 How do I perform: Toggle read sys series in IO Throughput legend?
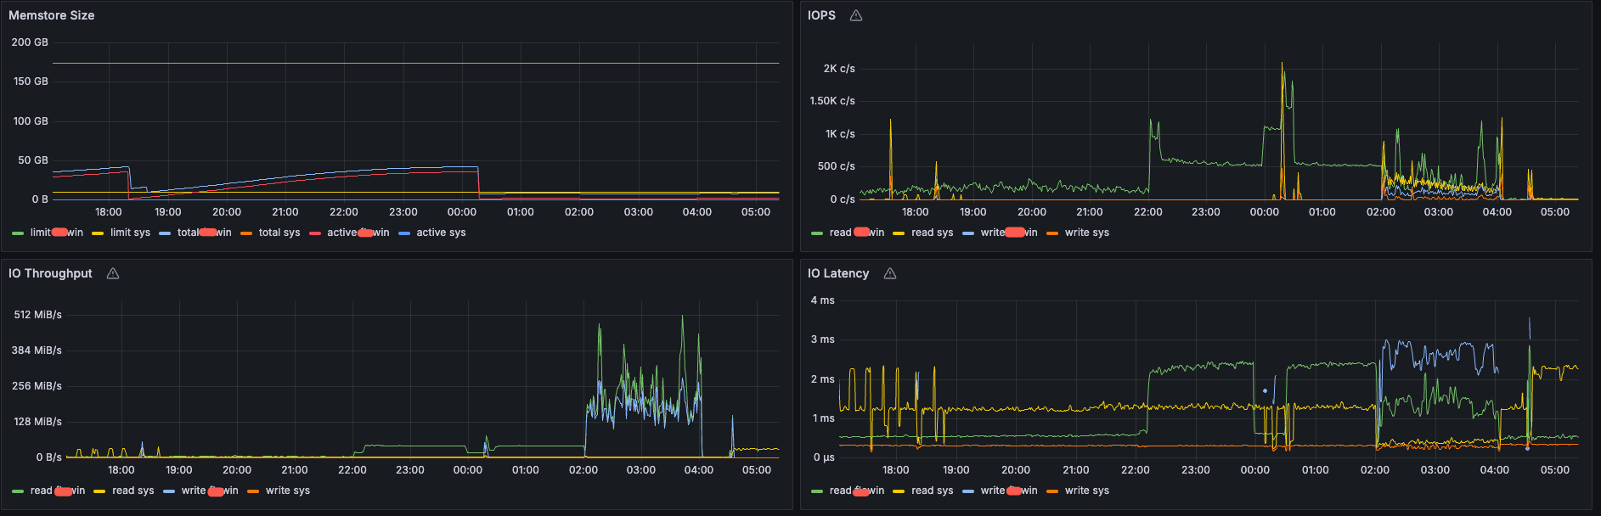[132, 491]
